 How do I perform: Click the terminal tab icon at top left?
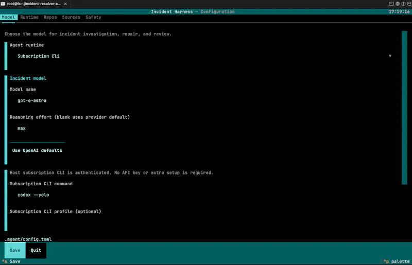[x=3, y=4]
